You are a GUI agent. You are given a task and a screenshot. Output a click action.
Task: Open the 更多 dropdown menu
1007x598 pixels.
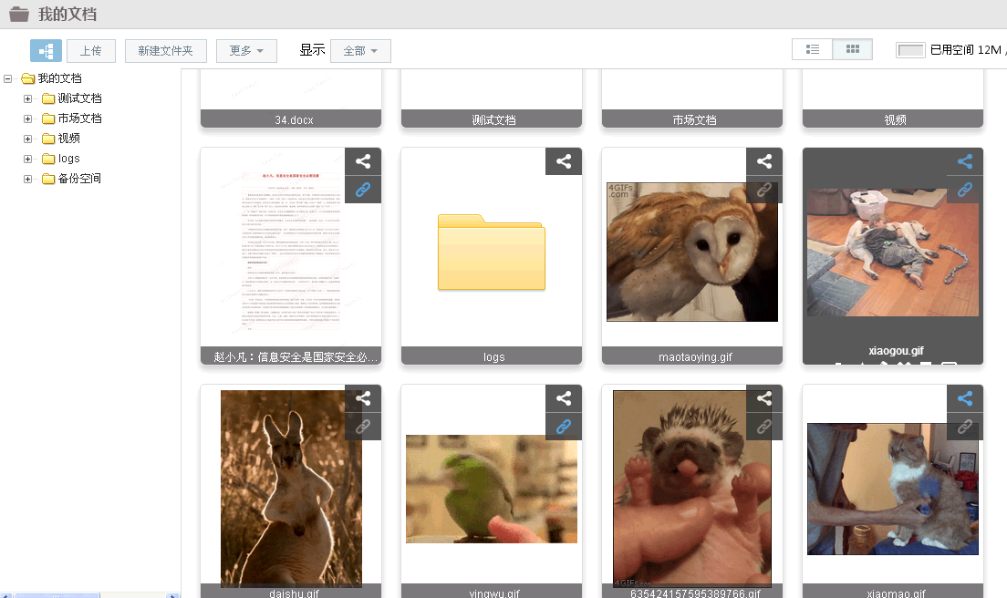pos(246,51)
